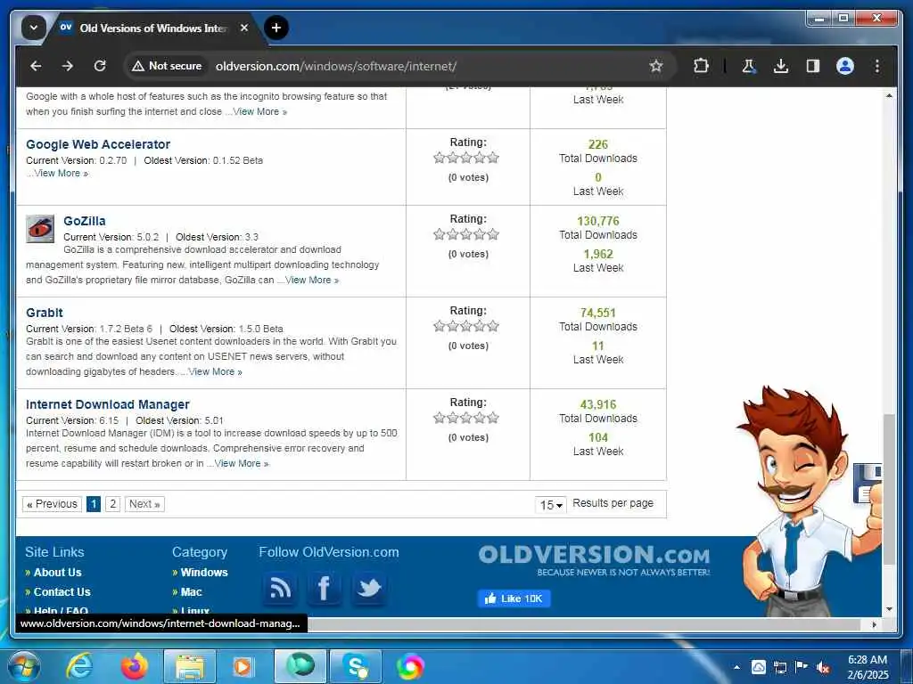Expand the tab search dropdown arrow
This screenshot has height=684, width=913.
click(33, 28)
